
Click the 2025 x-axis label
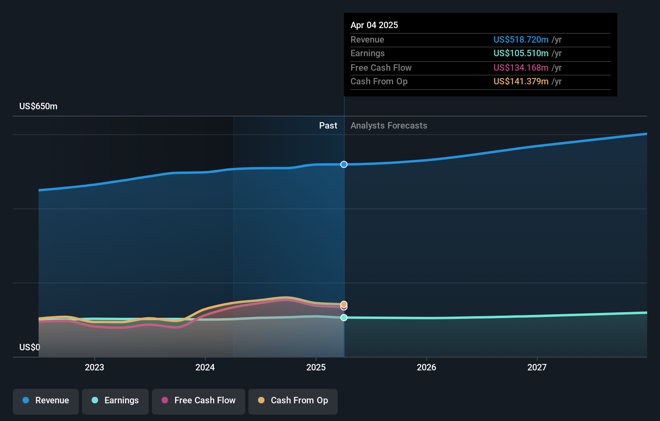pyautogui.click(x=316, y=367)
